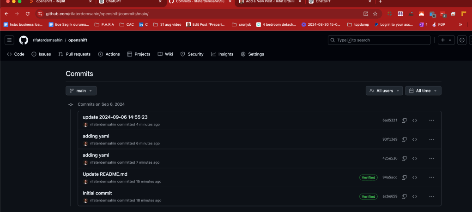Open actions menu for commit 6ad532f
This screenshot has height=212, width=472.
tap(432, 120)
